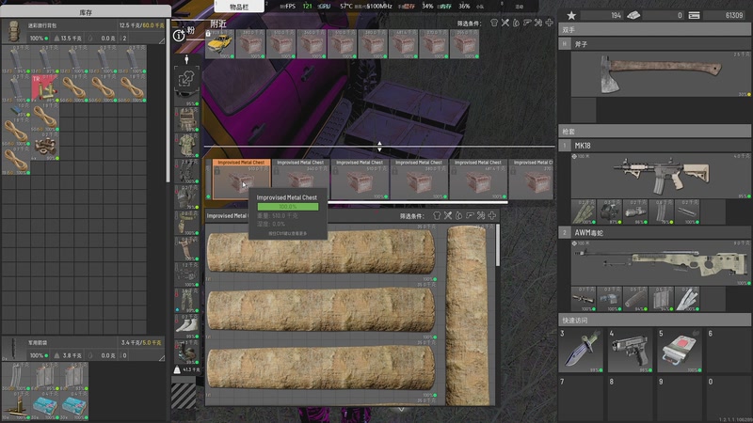Click the camo shirt equipment slot
The height and width of the screenshot is (423, 753).
click(x=186, y=145)
